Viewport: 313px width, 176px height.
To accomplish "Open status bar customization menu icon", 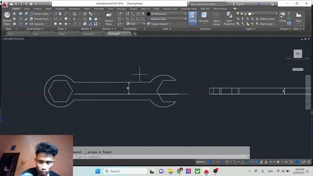I will 309,162.
